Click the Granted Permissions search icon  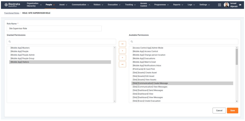[x=10, y=42]
